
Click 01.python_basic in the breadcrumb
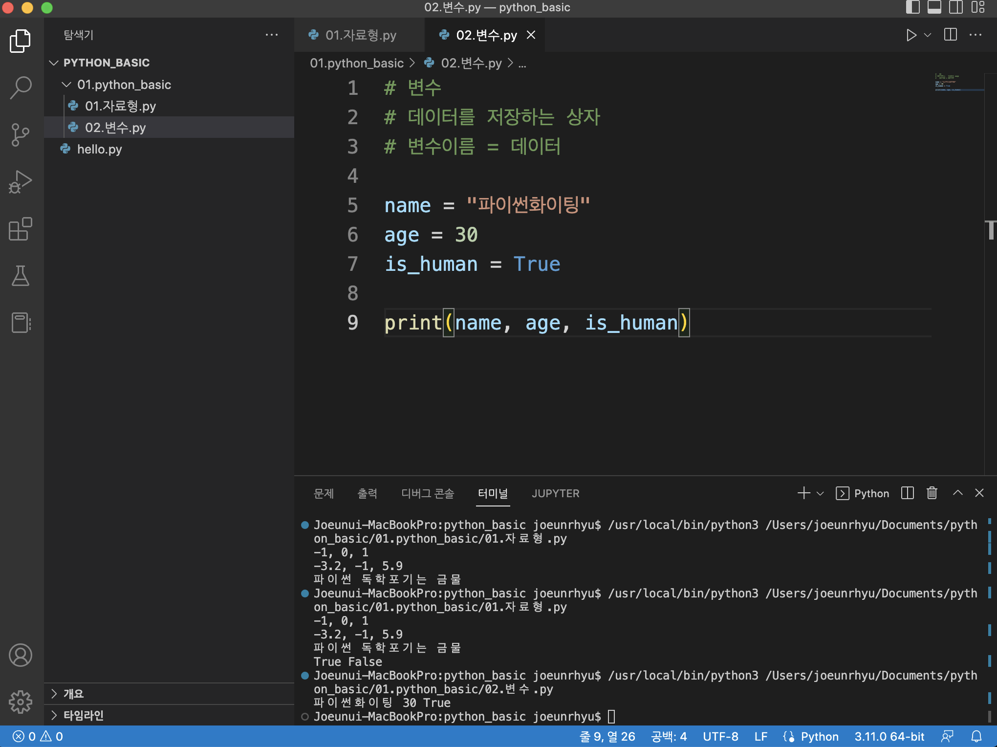tap(357, 63)
